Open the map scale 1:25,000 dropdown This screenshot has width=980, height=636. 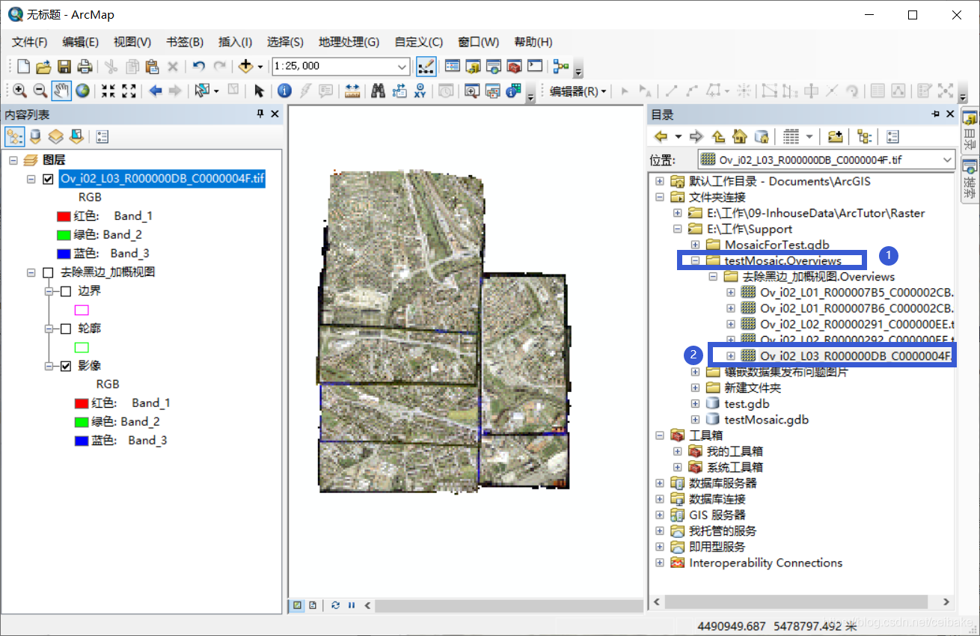[402, 67]
